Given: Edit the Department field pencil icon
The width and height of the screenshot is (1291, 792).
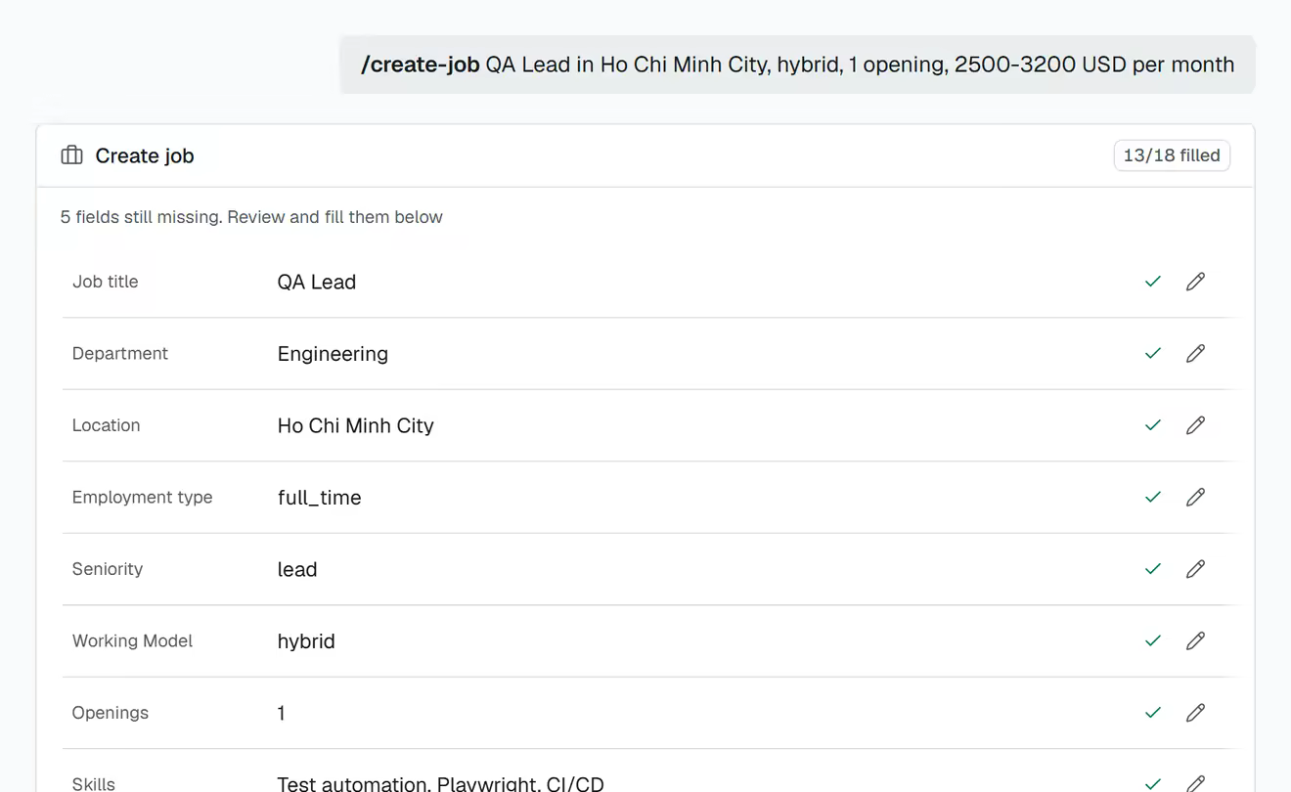Looking at the screenshot, I should coord(1195,353).
